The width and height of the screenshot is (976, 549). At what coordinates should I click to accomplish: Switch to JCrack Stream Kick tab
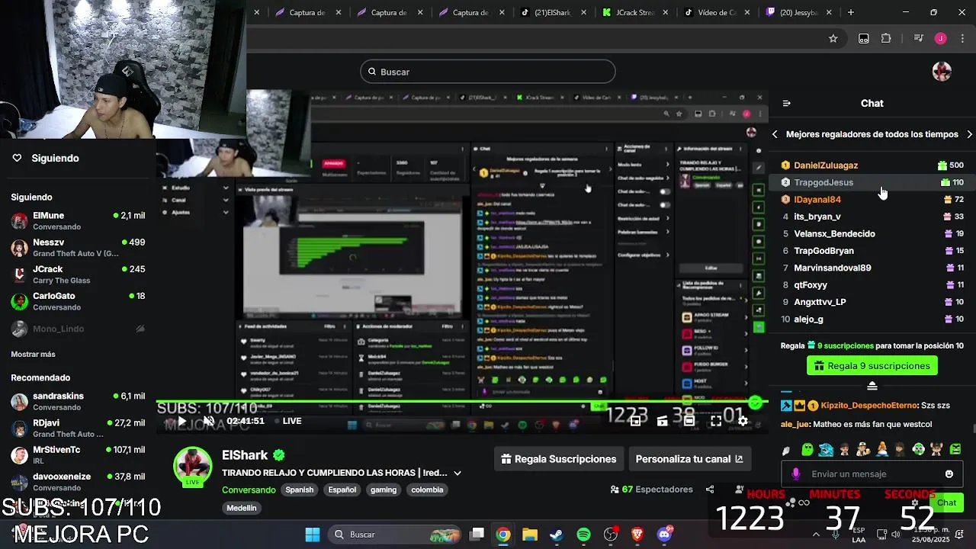point(635,12)
